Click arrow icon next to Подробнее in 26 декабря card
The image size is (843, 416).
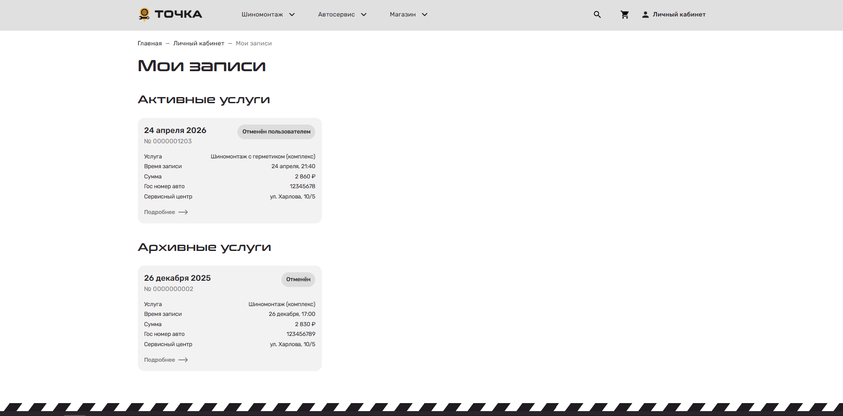(x=183, y=360)
